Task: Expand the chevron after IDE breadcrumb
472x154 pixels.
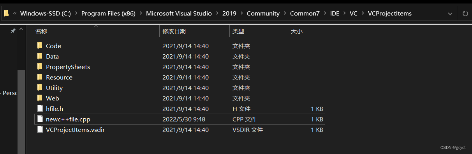Action: pos(344,14)
